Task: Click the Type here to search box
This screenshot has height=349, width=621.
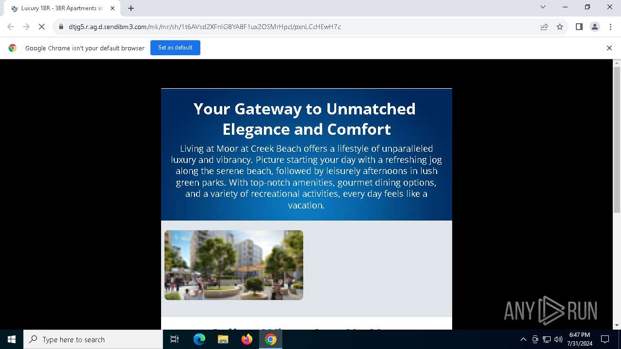Action: [93, 339]
